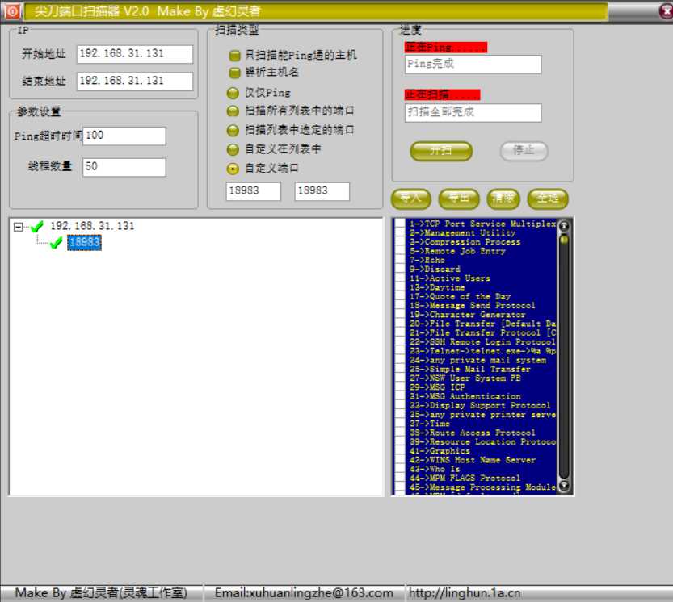This screenshot has height=602, width=673.
Task: Tick the checkbox for 25->Simple Mail Transfer
Action: pos(400,369)
